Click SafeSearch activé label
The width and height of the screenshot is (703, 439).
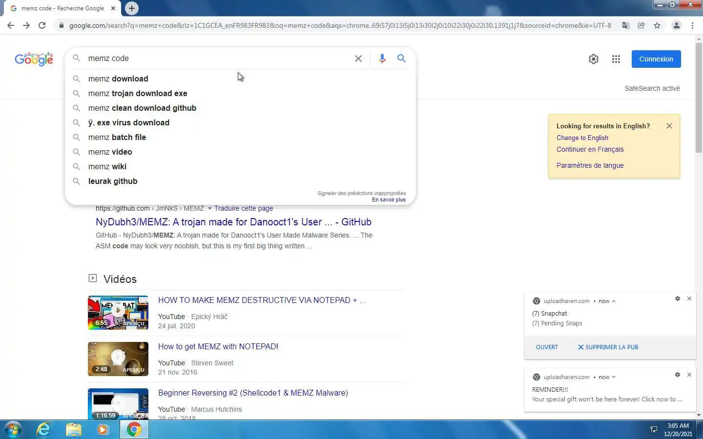coord(652,88)
